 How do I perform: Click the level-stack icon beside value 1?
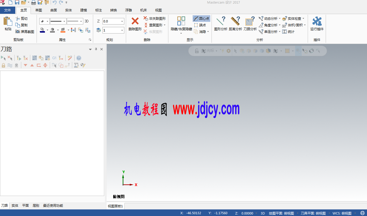click(x=98, y=30)
